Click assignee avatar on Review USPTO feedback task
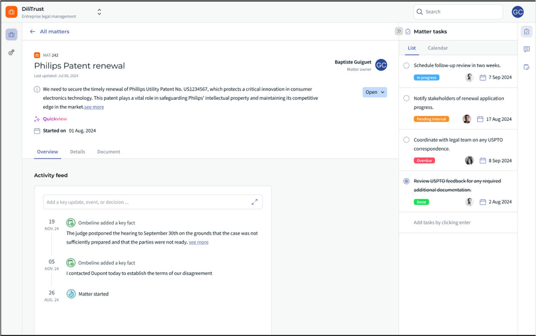The image size is (536, 336). 469,202
